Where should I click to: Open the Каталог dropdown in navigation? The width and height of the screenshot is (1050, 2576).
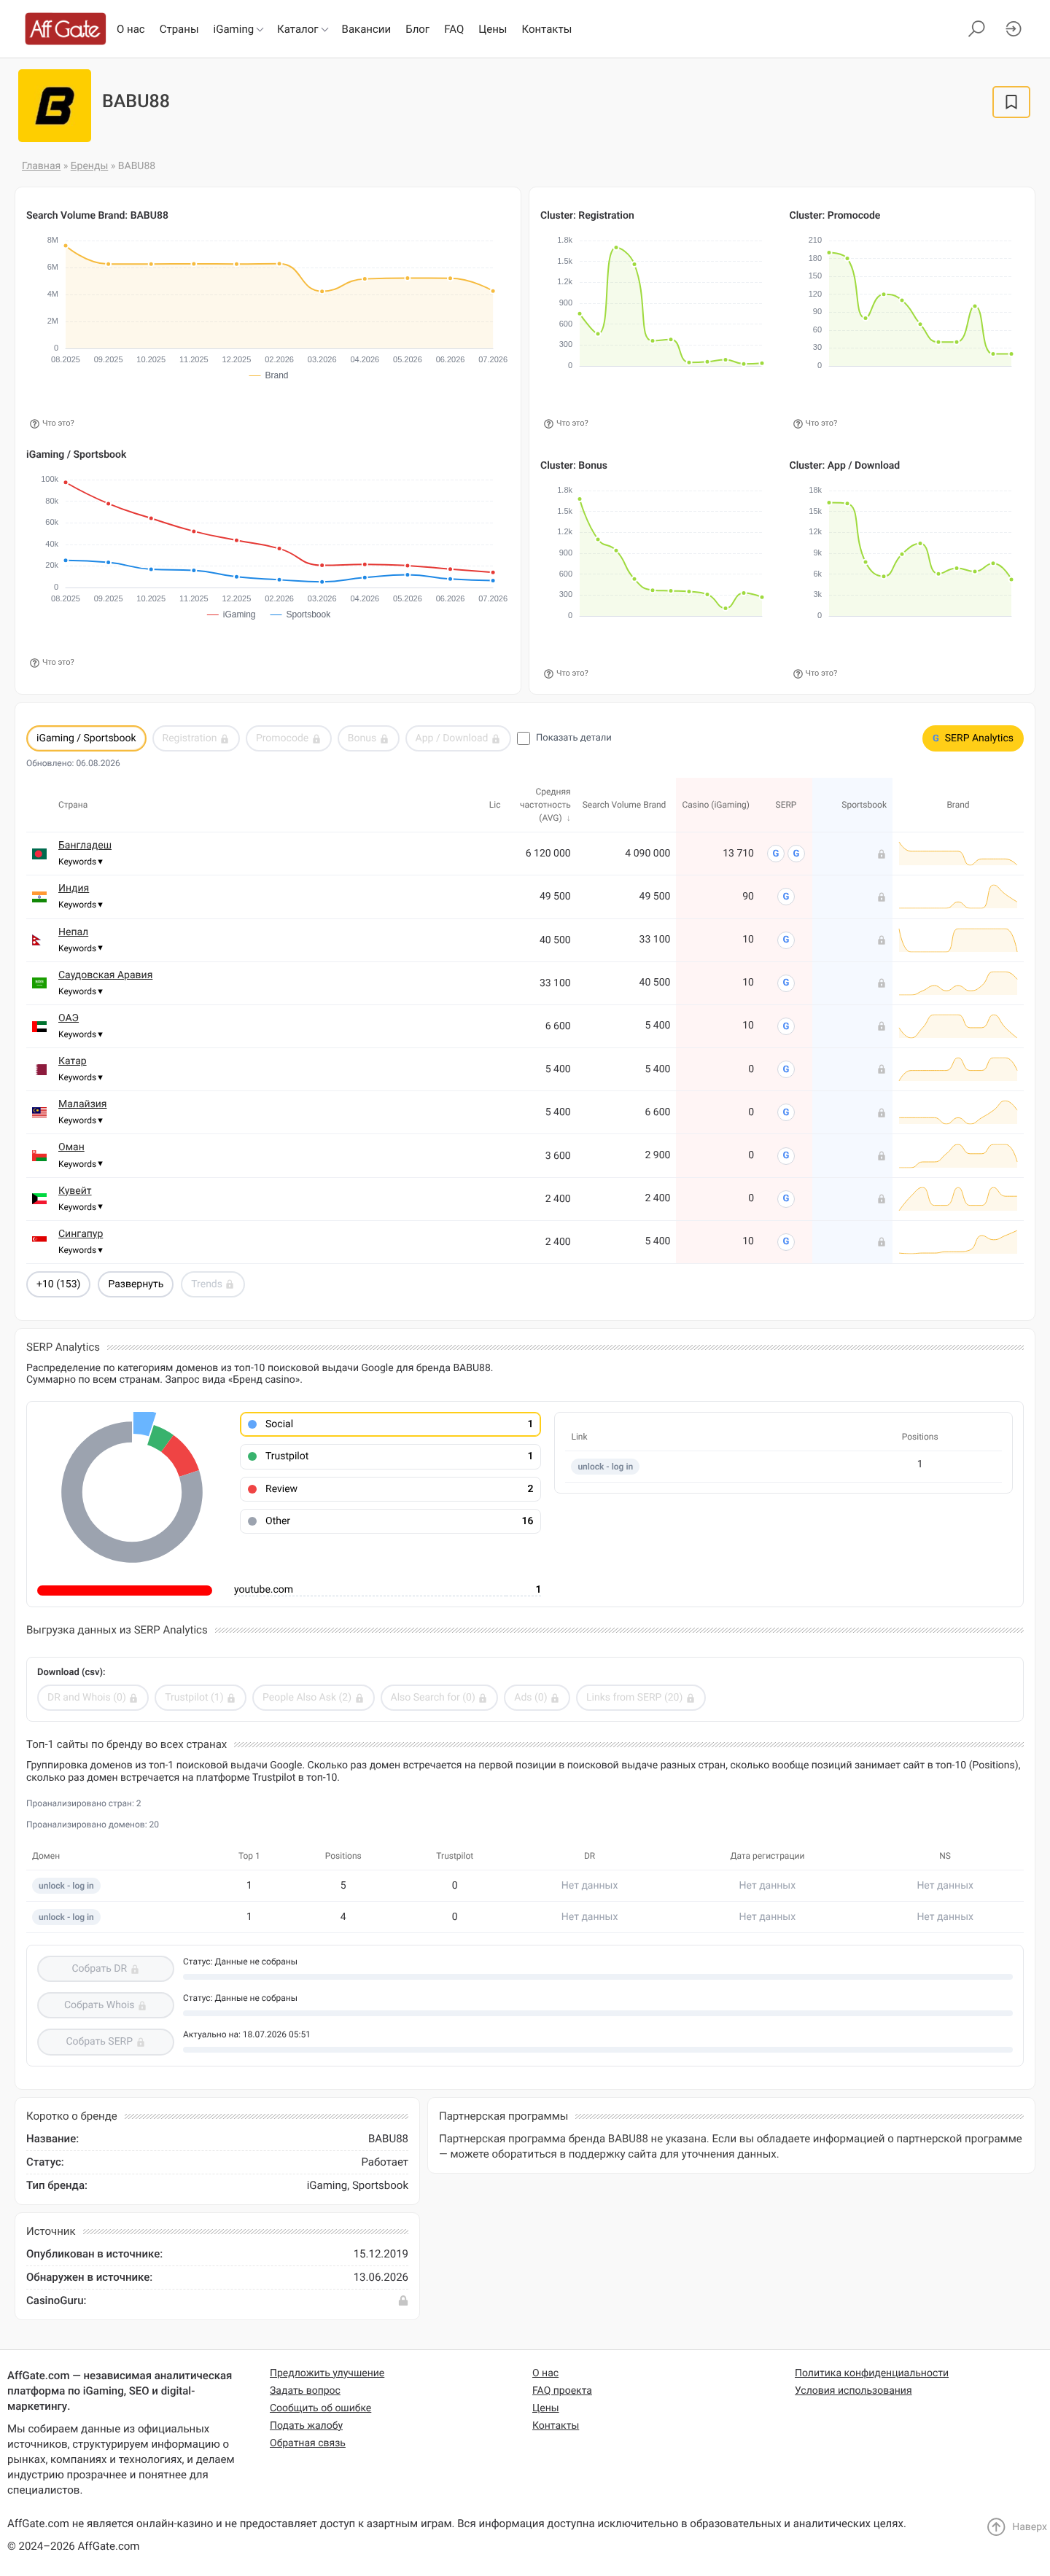(x=302, y=29)
